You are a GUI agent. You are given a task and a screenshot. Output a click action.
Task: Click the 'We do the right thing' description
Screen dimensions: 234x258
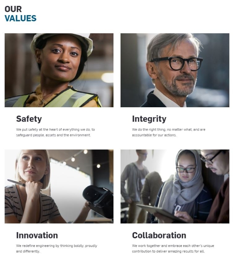click(x=169, y=132)
